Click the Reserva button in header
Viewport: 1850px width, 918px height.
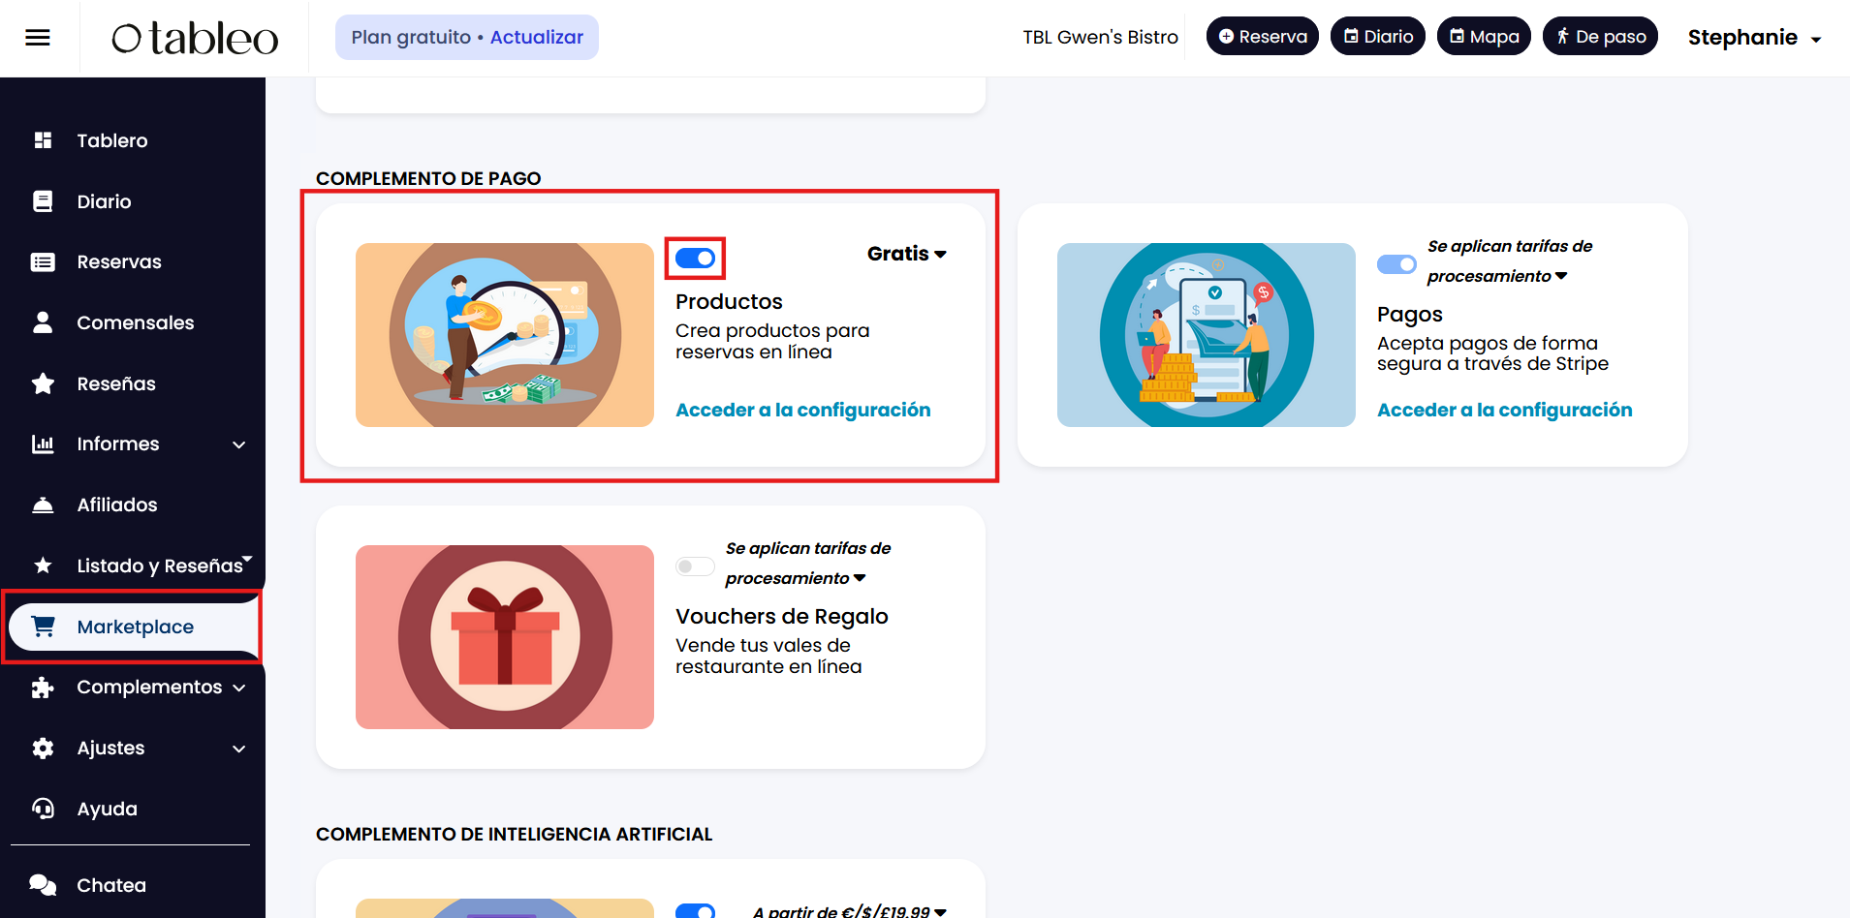point(1263,37)
